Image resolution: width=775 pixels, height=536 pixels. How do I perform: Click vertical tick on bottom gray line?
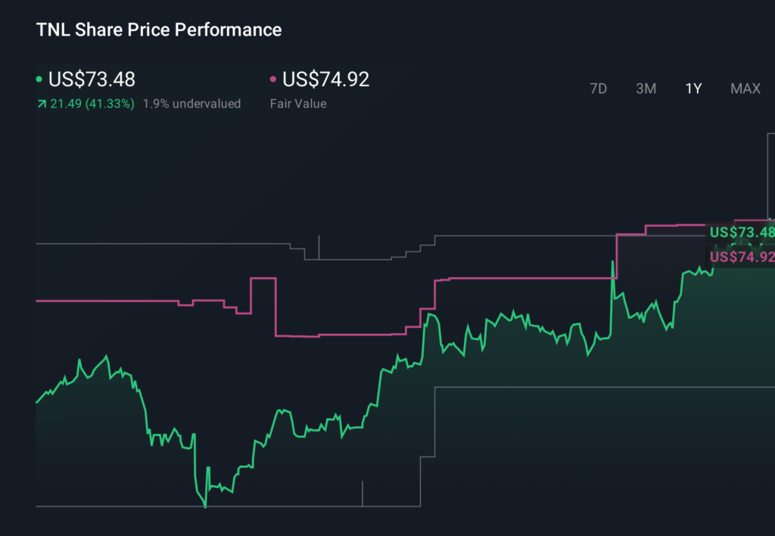pyautogui.click(x=363, y=493)
